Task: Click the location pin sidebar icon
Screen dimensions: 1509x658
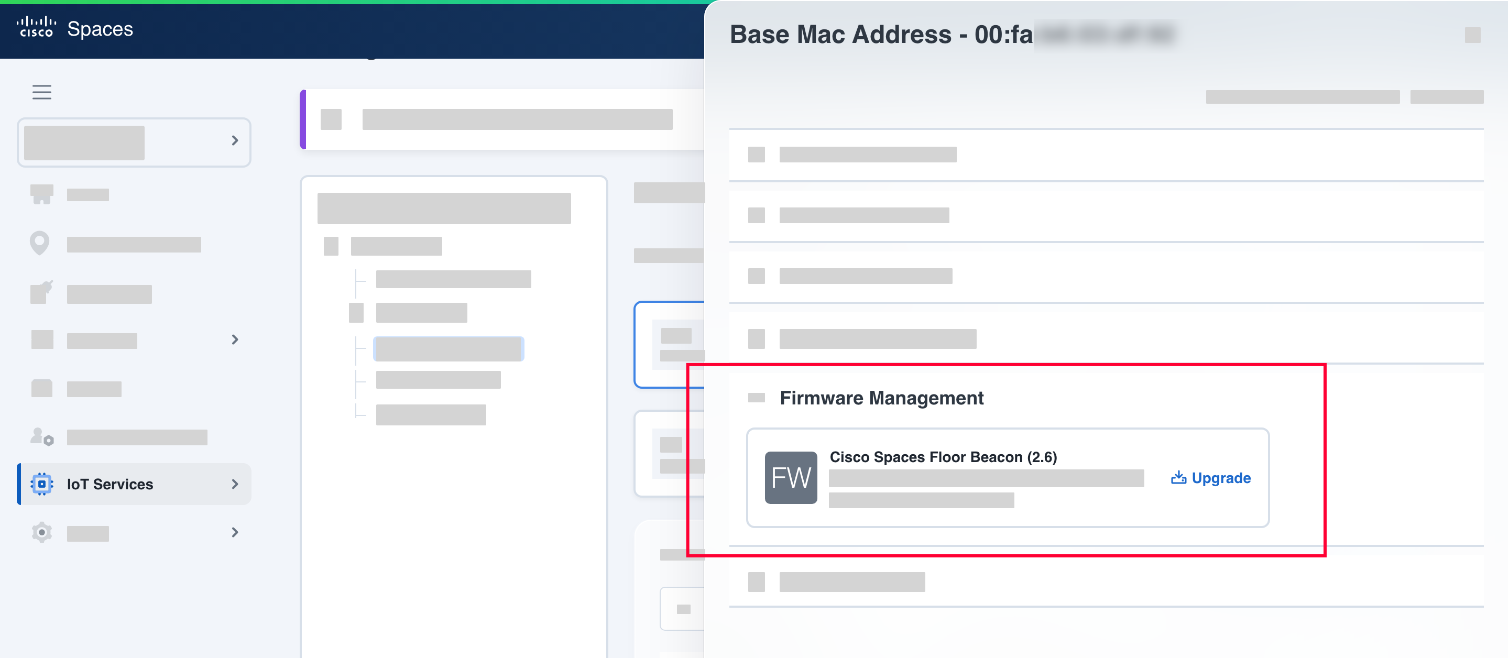Action: click(x=40, y=243)
